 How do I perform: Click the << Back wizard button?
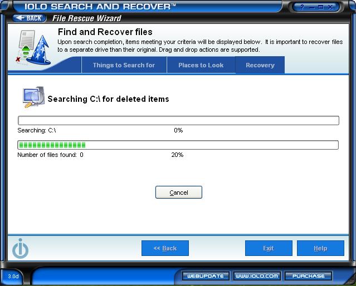165,248
